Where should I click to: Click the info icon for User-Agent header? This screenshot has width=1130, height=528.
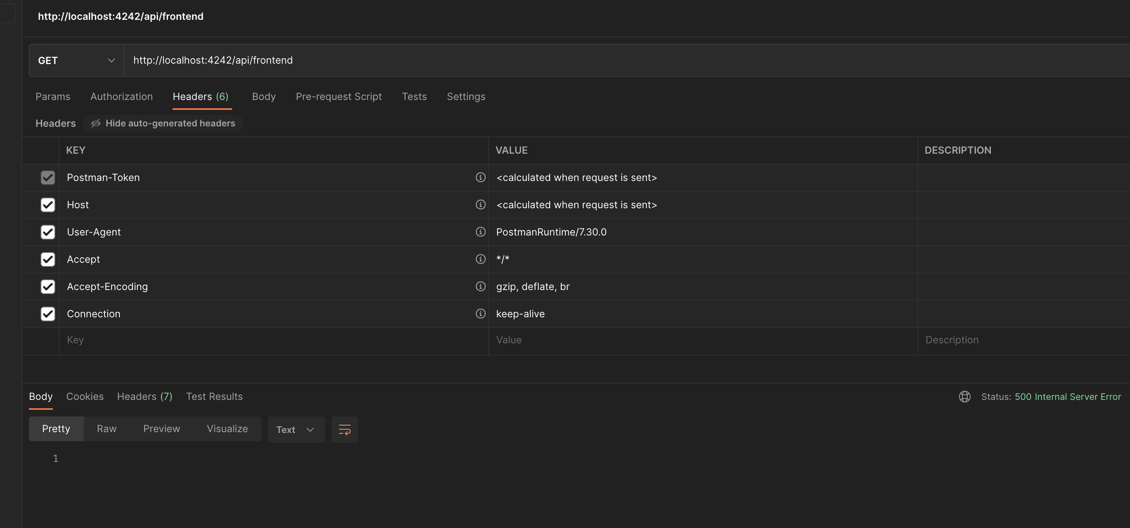point(480,232)
